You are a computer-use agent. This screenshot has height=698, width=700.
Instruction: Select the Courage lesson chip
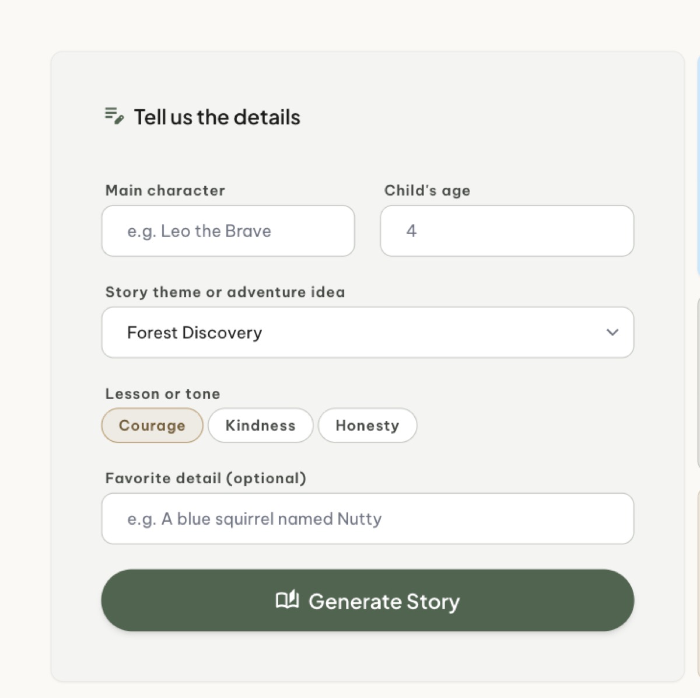click(x=152, y=425)
